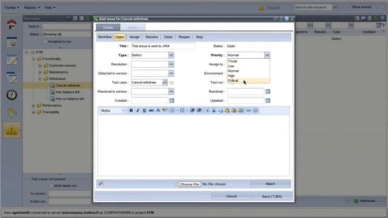Choose Trivial in the Priority list
This screenshot has width=388, height=218.
pos(248,61)
